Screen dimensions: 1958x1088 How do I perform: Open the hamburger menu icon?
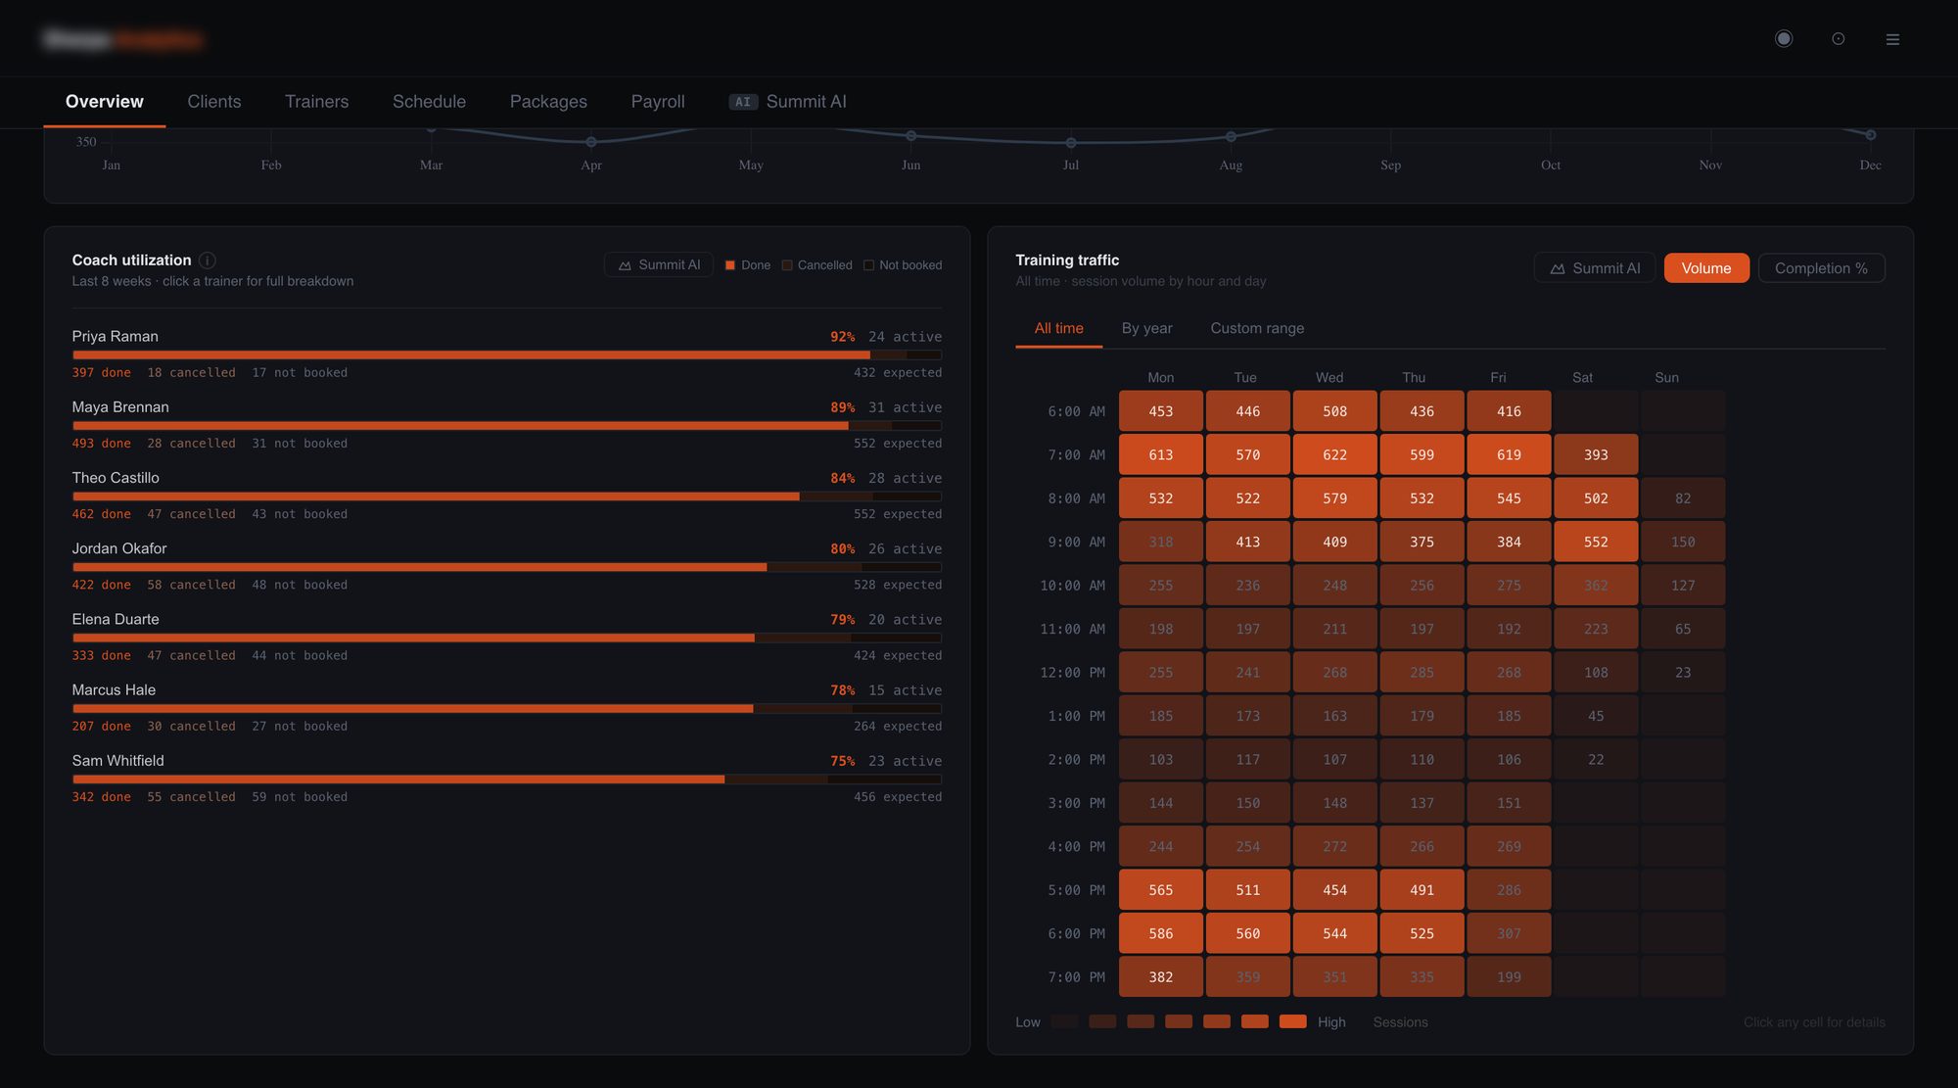[1892, 39]
